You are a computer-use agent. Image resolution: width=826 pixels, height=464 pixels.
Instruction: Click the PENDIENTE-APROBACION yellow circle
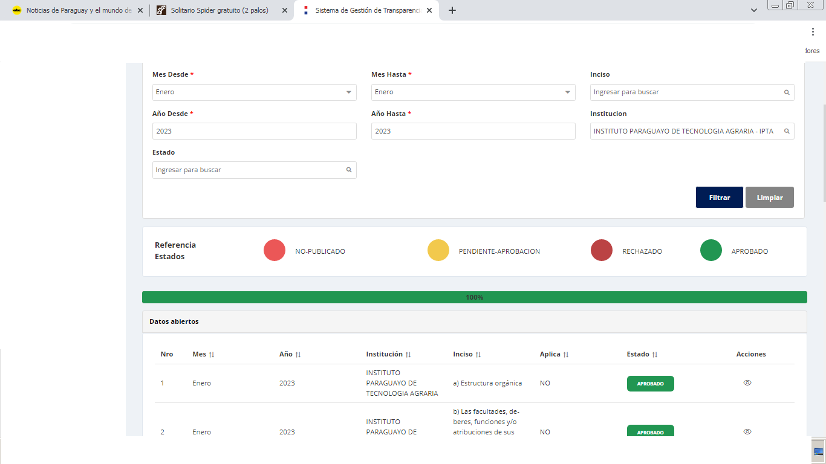pyautogui.click(x=438, y=250)
